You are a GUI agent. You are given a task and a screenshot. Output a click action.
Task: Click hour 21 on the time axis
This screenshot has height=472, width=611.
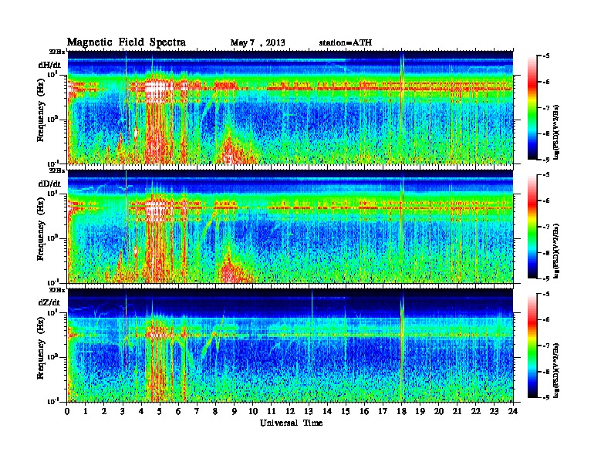pyautogui.click(x=457, y=411)
